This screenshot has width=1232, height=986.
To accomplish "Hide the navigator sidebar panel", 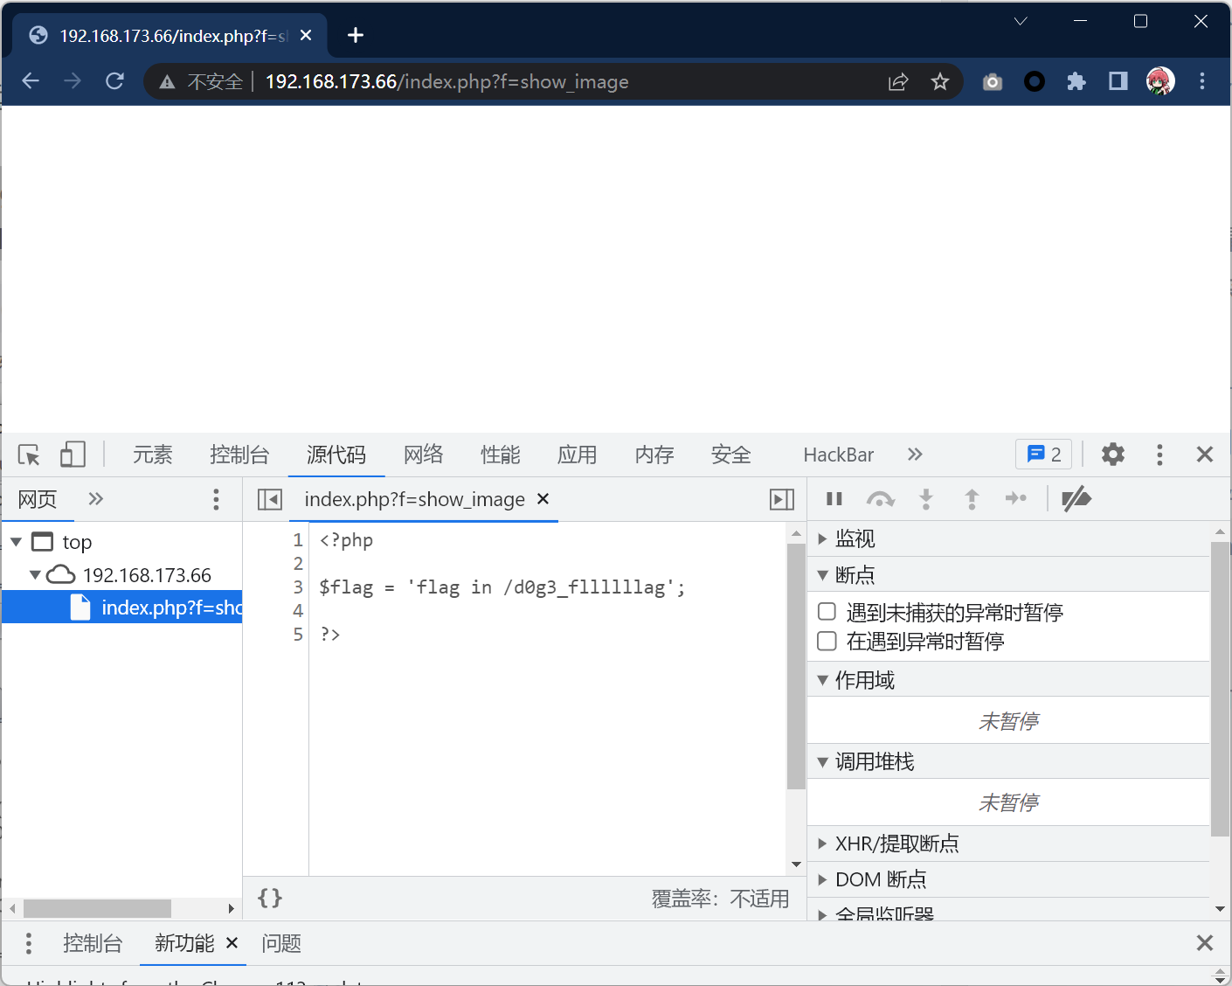I will click(270, 499).
